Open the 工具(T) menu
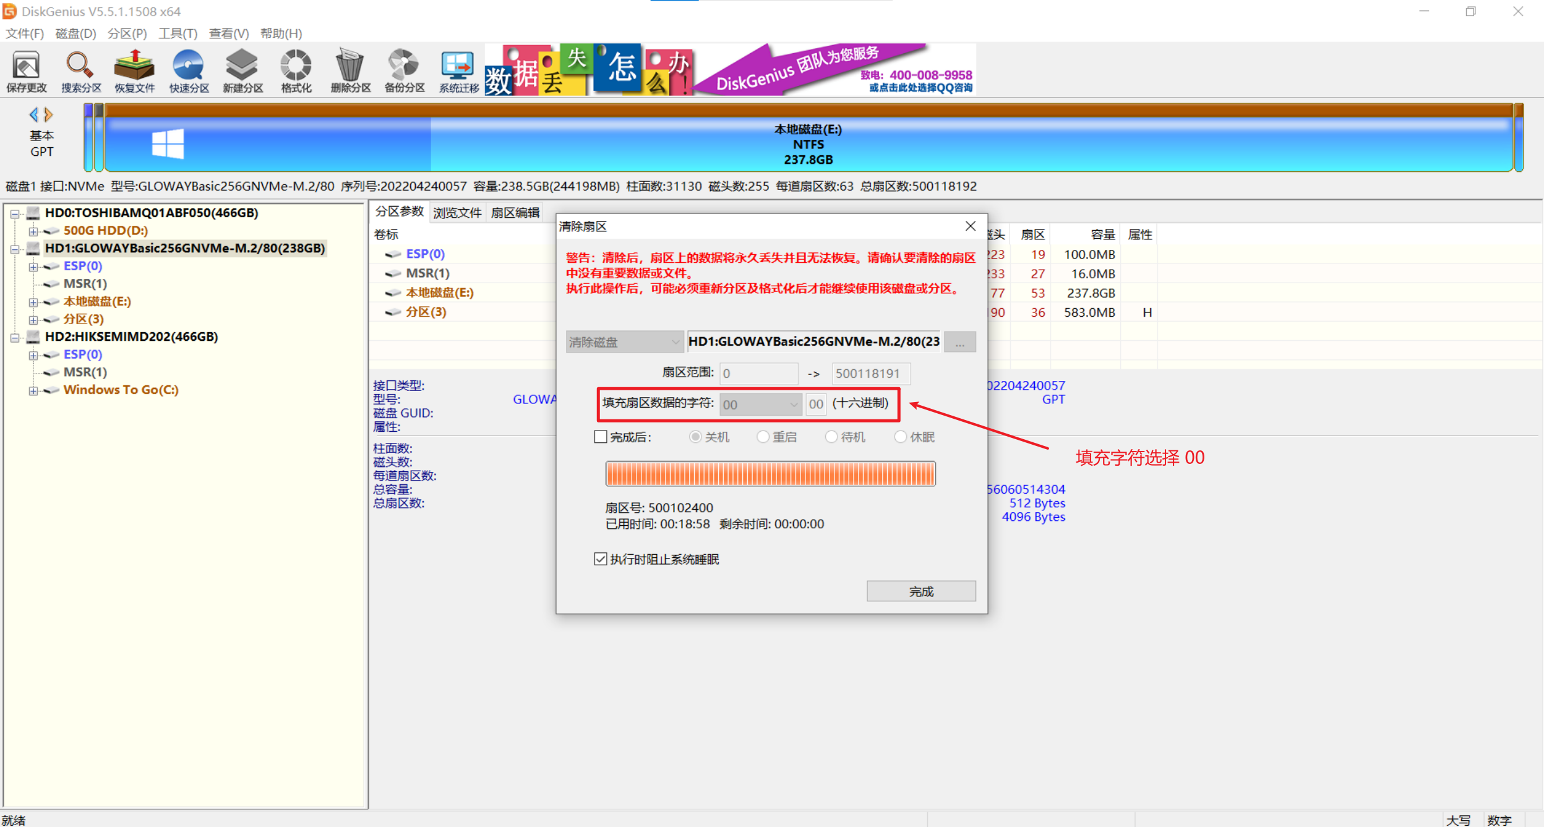1544x827 pixels. [178, 33]
